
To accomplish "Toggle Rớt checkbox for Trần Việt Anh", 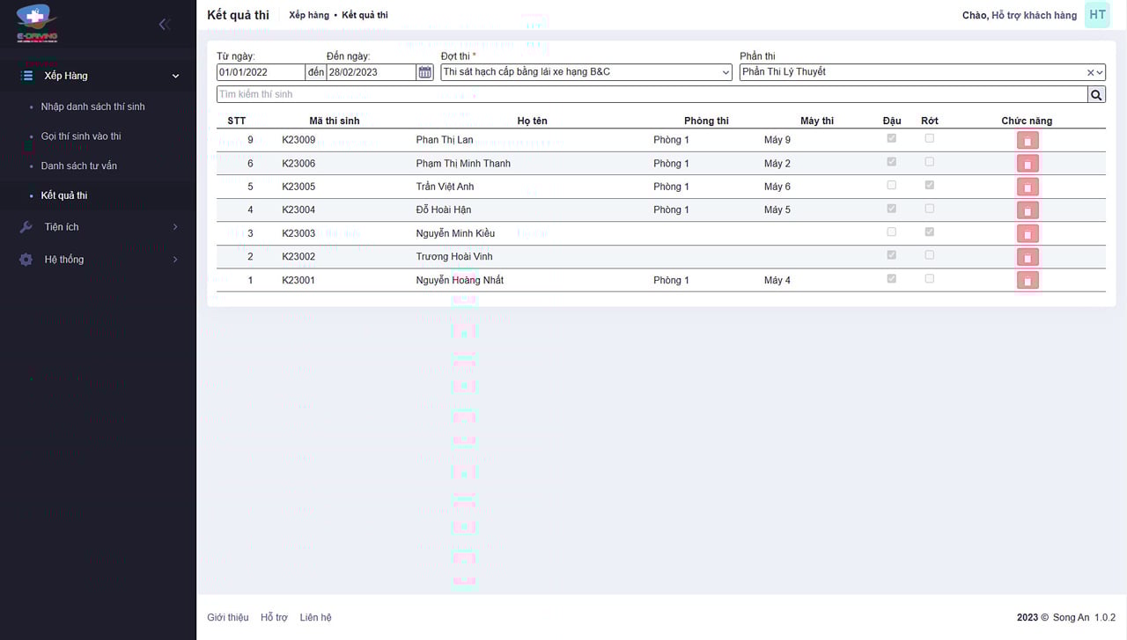I will click(930, 186).
